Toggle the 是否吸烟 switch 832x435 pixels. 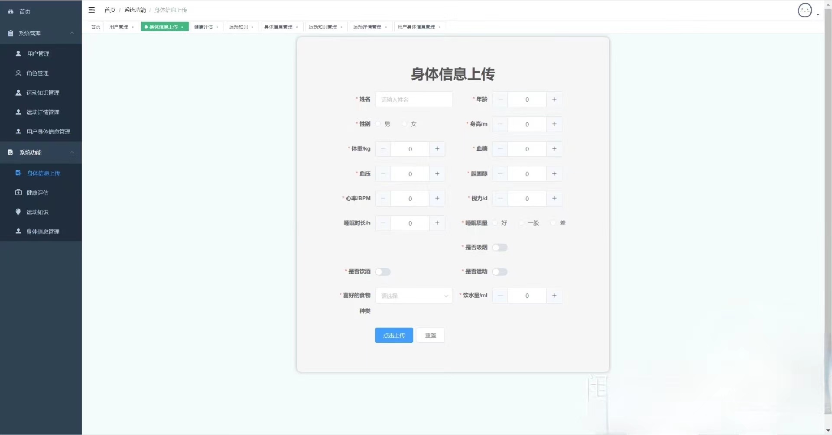pyautogui.click(x=500, y=247)
